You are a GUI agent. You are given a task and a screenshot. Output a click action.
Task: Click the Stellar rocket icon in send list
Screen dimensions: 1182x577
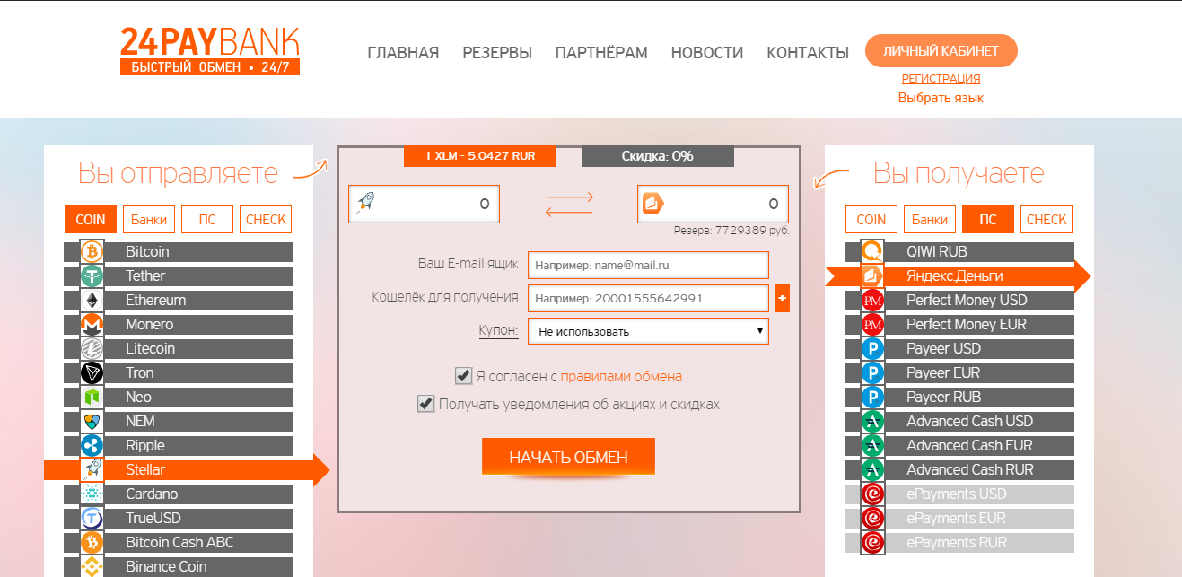tap(92, 469)
